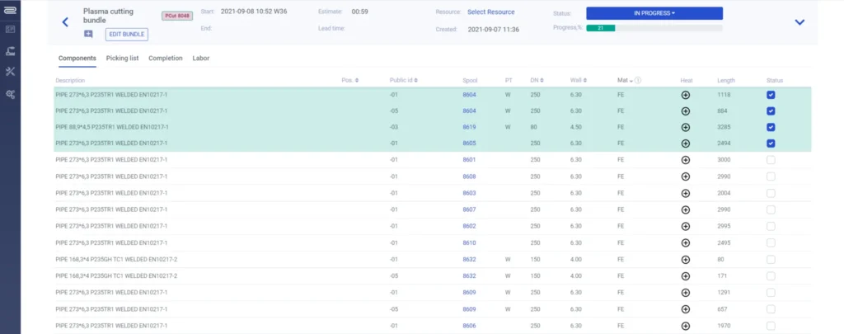Viewport: 844px width, 334px height.
Task: Open the comment icon under bundle title
Action: click(88, 34)
